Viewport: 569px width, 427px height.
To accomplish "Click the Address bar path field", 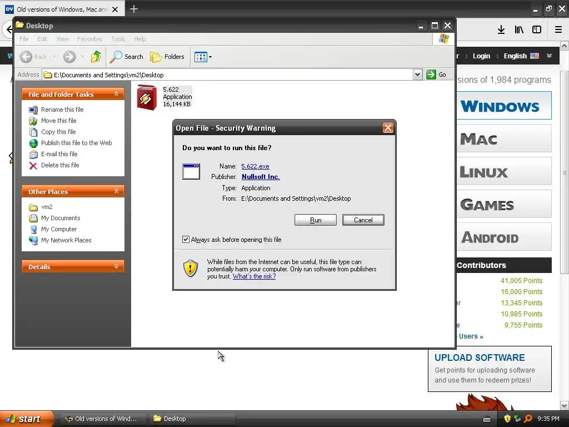I will coord(227,75).
